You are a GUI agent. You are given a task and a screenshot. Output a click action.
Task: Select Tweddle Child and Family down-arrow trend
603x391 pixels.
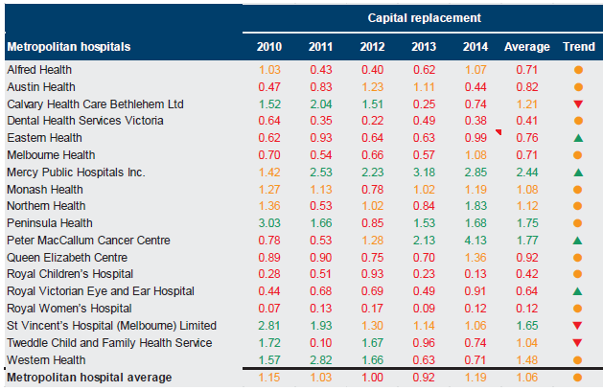pos(577,343)
